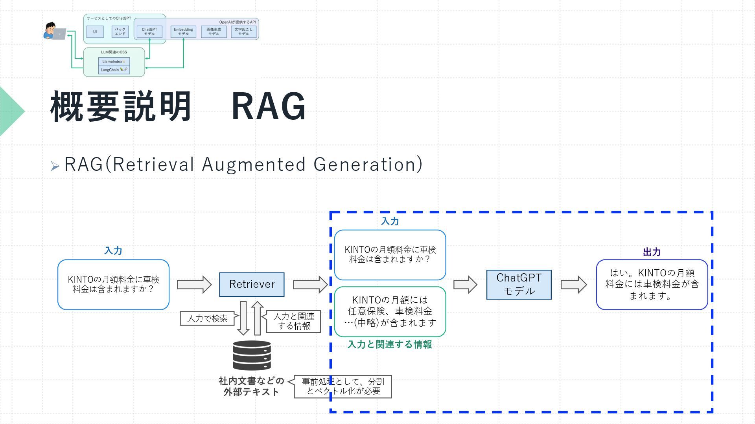Click the arrow pointing to Retriever box
755x424 pixels.
[x=194, y=285]
